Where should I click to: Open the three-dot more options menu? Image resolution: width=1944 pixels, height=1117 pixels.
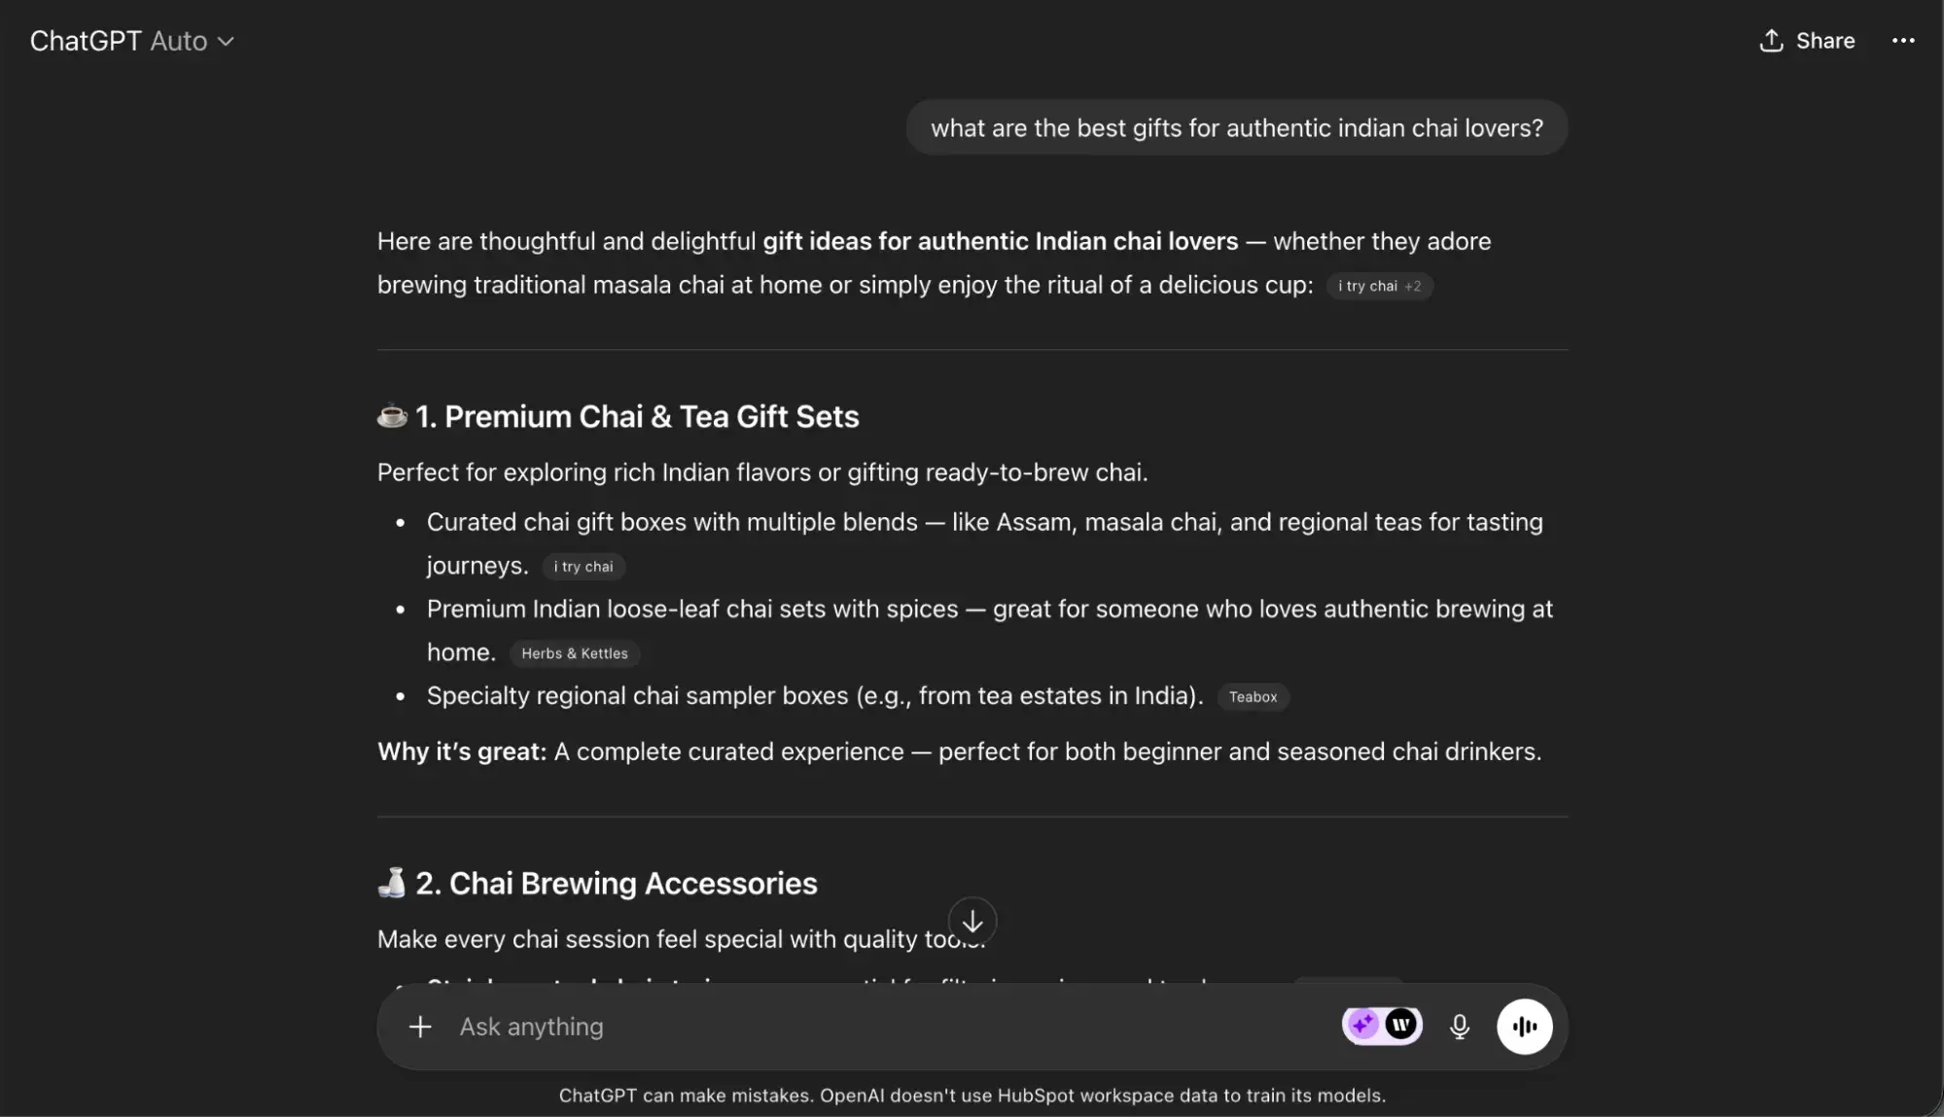click(x=1903, y=41)
